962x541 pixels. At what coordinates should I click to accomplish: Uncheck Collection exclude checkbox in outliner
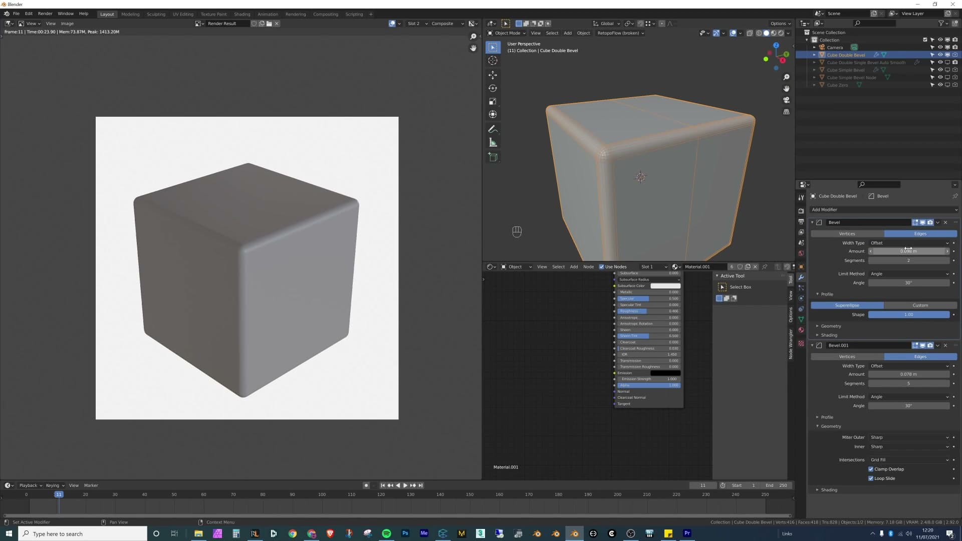tap(925, 40)
